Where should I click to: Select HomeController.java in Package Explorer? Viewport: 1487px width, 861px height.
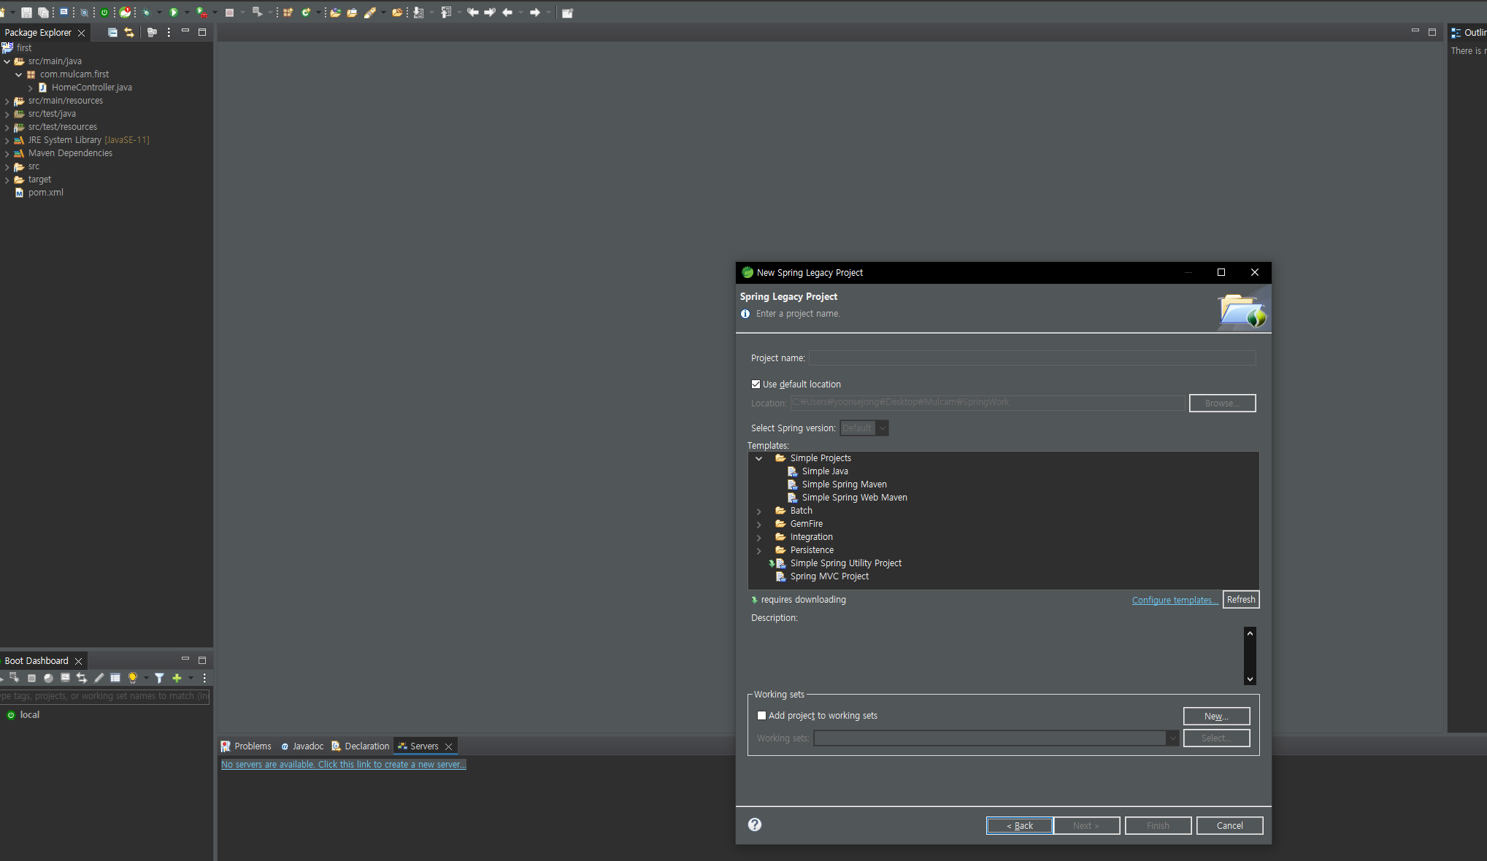click(x=91, y=88)
